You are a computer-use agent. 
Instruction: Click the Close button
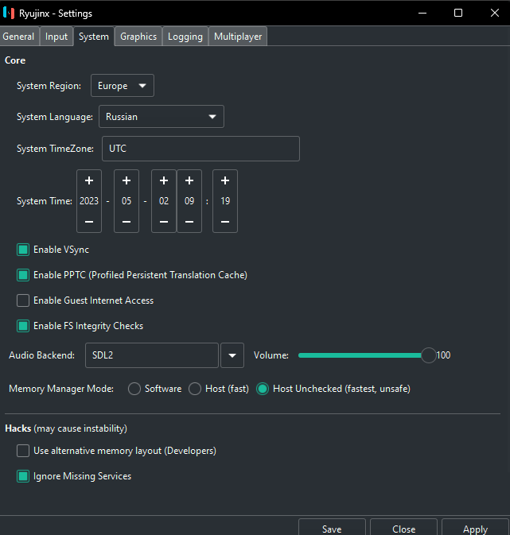(x=403, y=528)
